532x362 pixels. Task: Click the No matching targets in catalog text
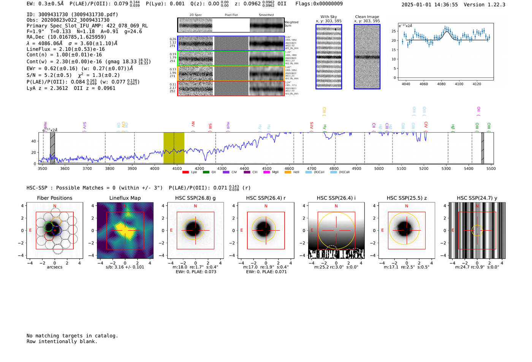coord(72,336)
